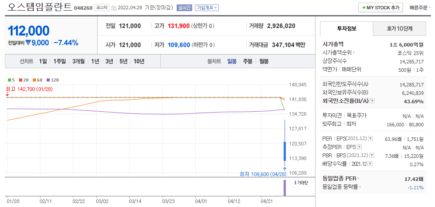Click the help icon beside PER EPS(2021.12)
The width and height of the screenshot is (435, 207).
click(x=370, y=138)
